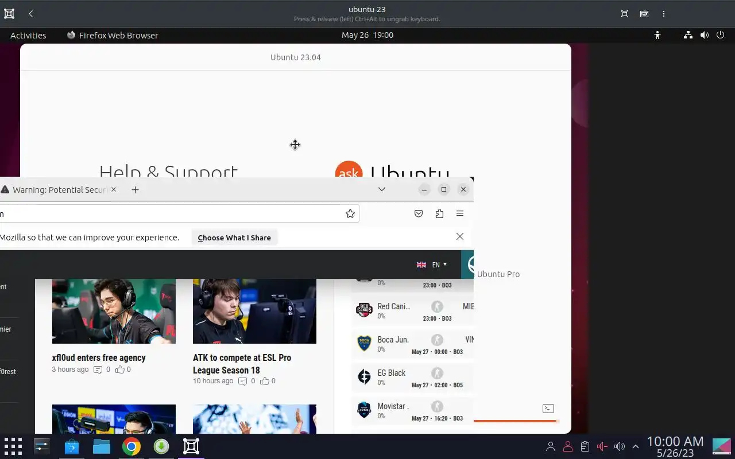Open the settings sliders app in host taskbar
Screen dimensions: 735x459
[42, 446]
